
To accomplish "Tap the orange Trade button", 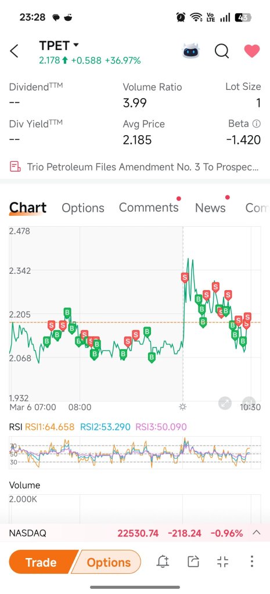I will point(41,562).
